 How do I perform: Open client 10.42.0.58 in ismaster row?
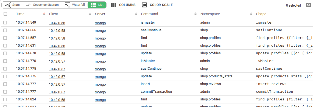pyautogui.click(x=57, y=23)
